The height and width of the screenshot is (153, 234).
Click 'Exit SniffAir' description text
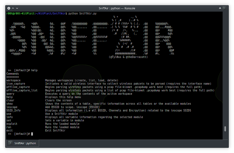coord(55,130)
